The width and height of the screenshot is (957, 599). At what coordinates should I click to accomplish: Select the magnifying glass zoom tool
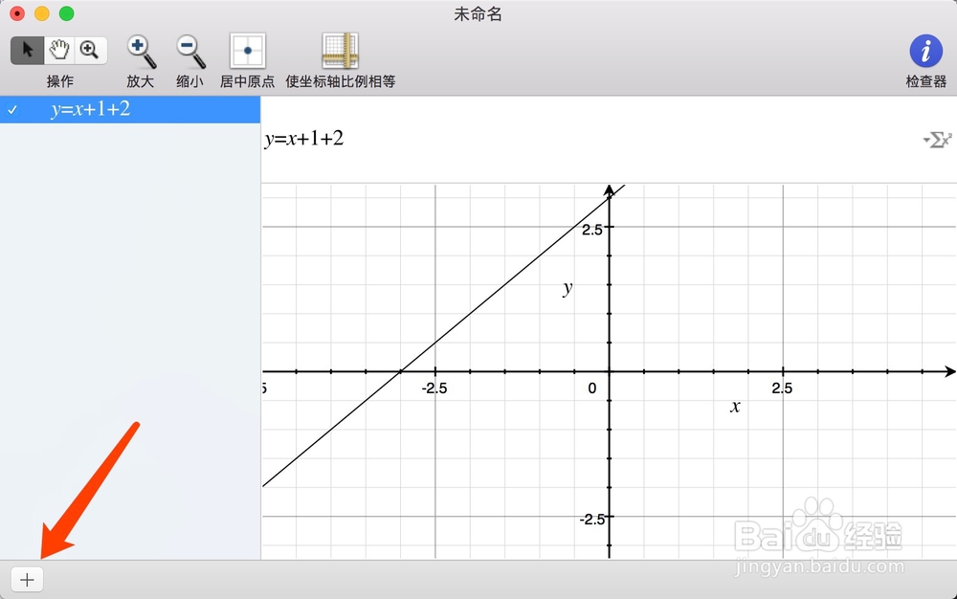(x=91, y=49)
